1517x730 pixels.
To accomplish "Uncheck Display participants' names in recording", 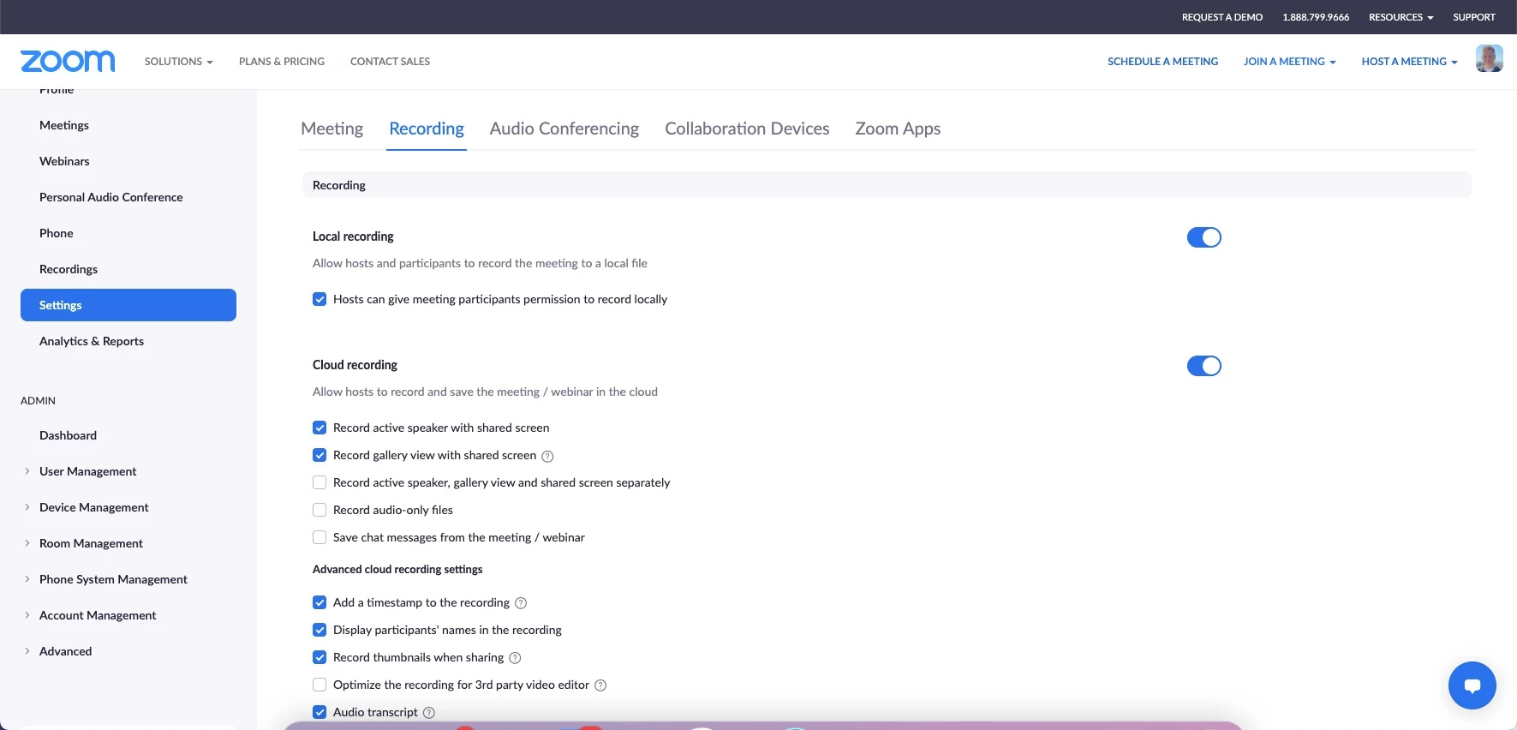I will 320,630.
